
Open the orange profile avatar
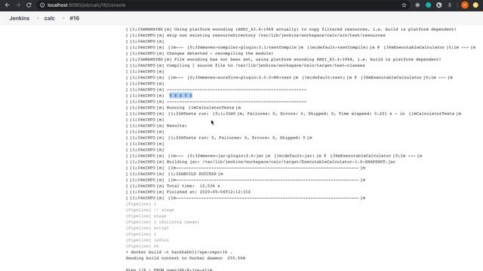coord(465,5)
